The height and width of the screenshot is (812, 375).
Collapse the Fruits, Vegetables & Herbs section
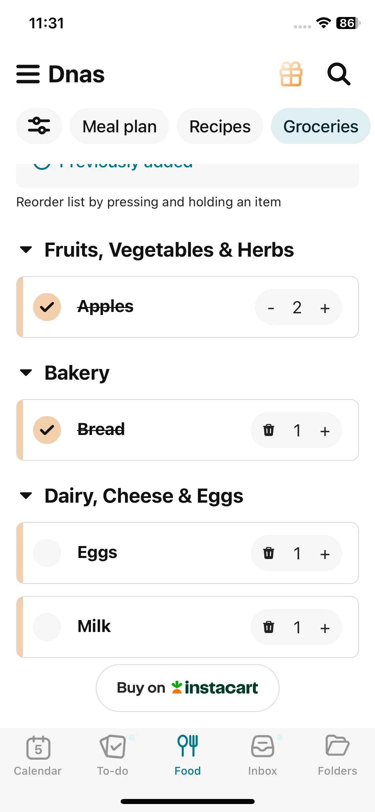click(26, 250)
